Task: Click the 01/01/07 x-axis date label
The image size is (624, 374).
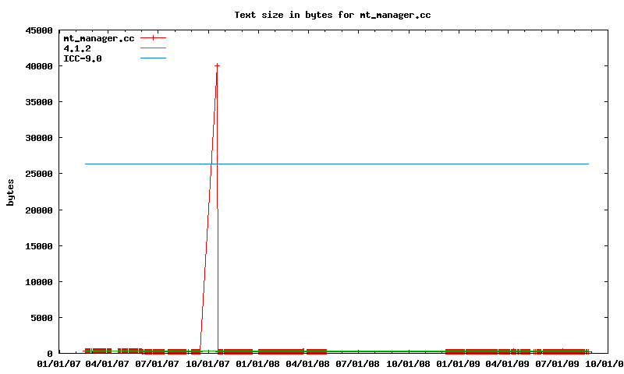Action: [x=58, y=363]
